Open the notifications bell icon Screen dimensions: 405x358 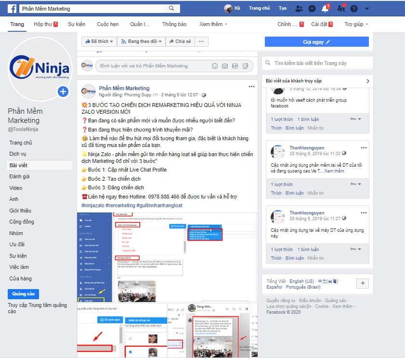[325, 9]
